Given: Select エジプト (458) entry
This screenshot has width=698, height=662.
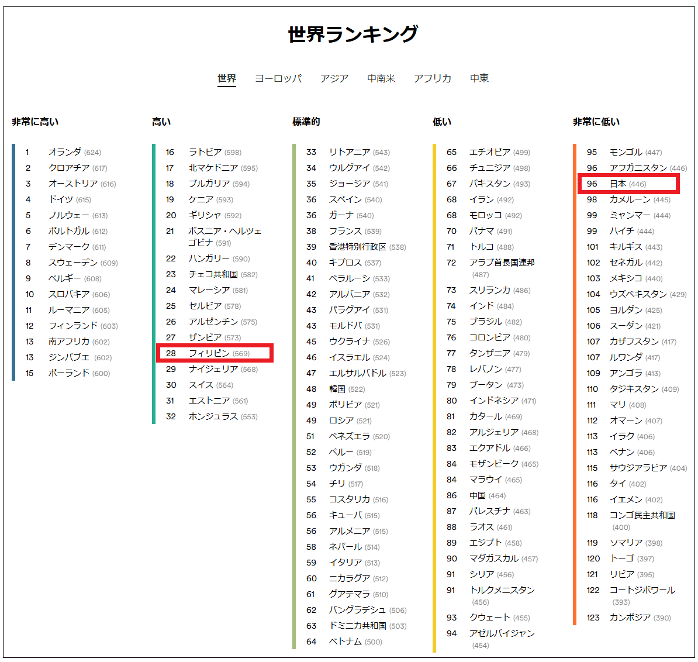Looking at the screenshot, I should [x=496, y=543].
